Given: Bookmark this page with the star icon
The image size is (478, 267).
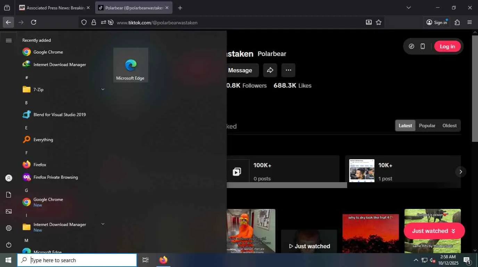Looking at the screenshot, I should (379, 22).
